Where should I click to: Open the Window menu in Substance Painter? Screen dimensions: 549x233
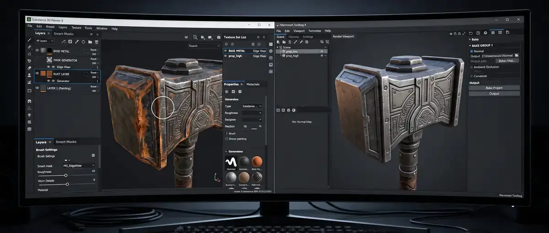pos(102,28)
